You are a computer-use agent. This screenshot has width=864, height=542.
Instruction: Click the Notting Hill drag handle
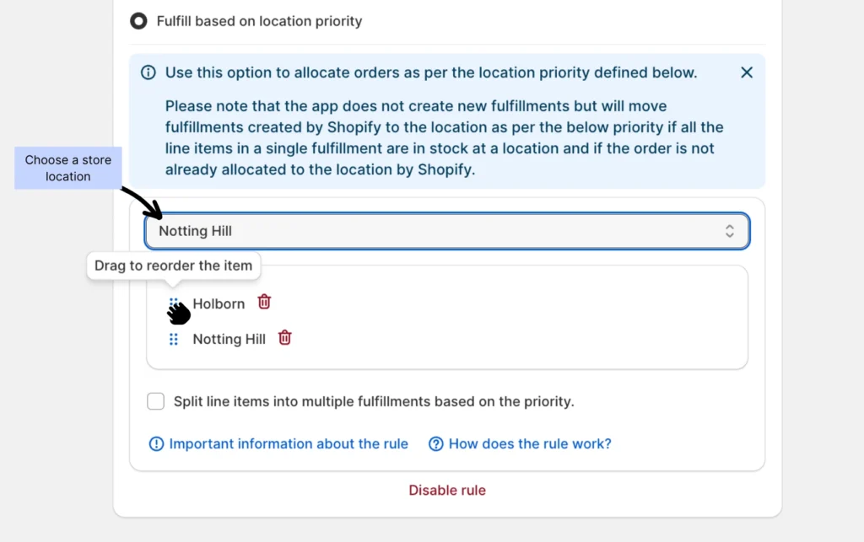[x=174, y=339]
